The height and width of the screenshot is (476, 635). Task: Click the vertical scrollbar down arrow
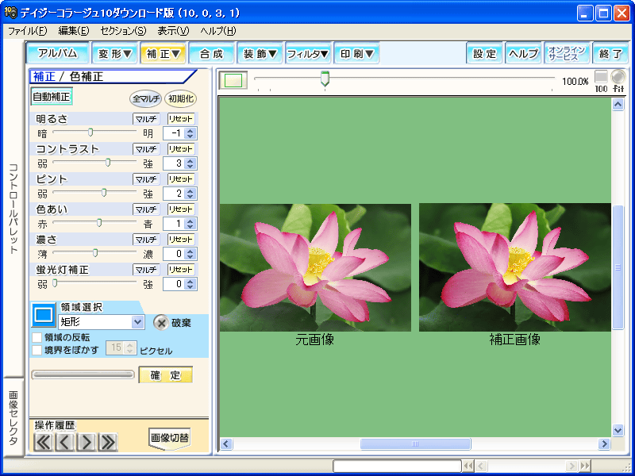tap(618, 430)
